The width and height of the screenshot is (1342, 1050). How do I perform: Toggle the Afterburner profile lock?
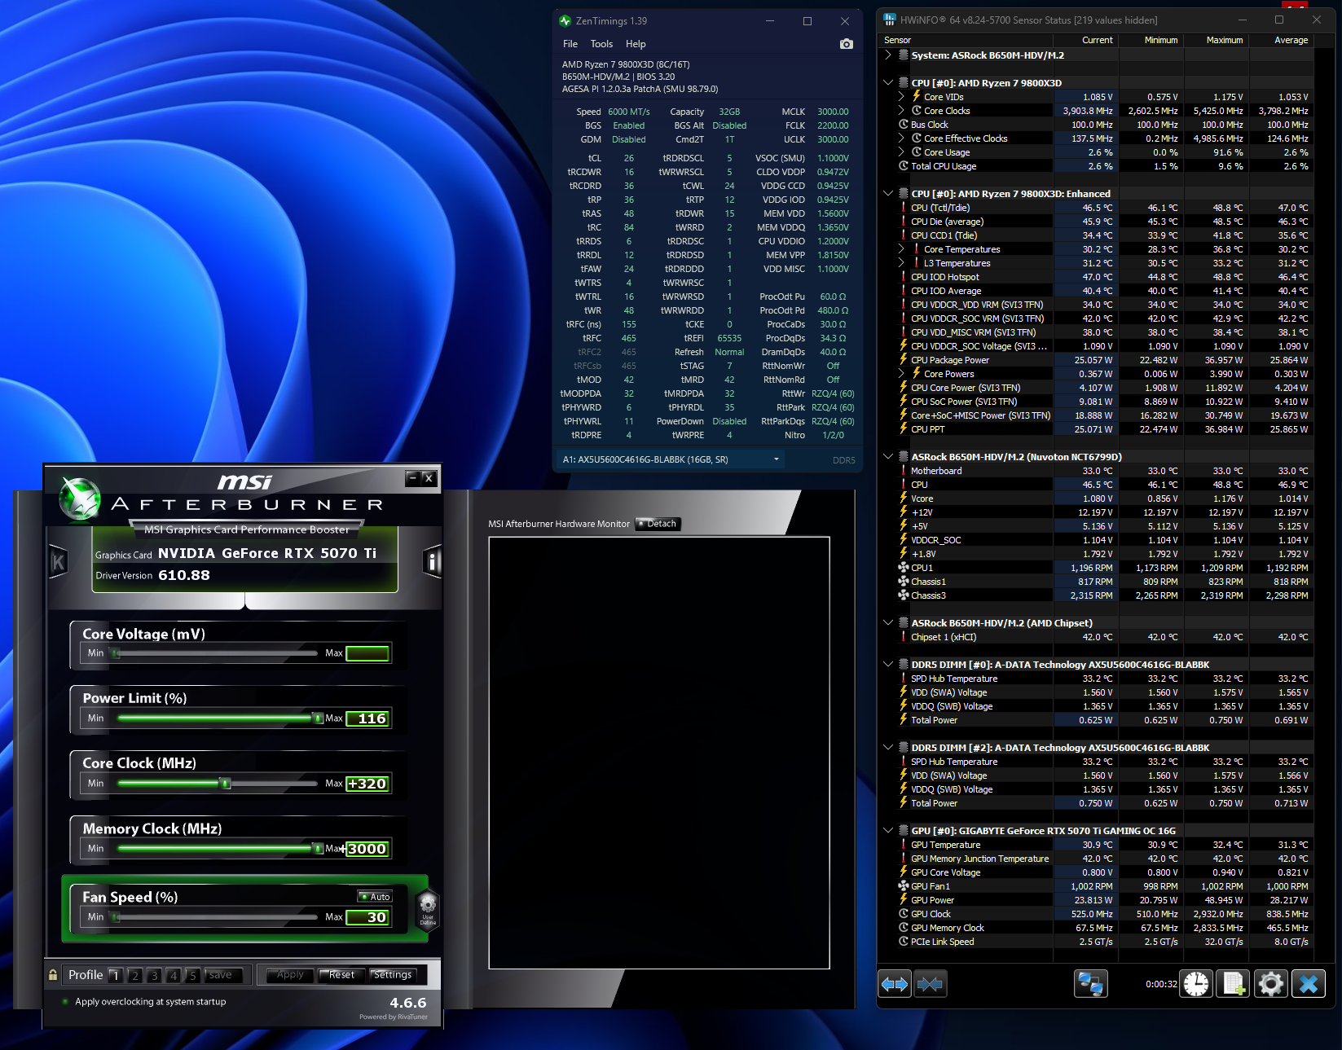[x=53, y=975]
